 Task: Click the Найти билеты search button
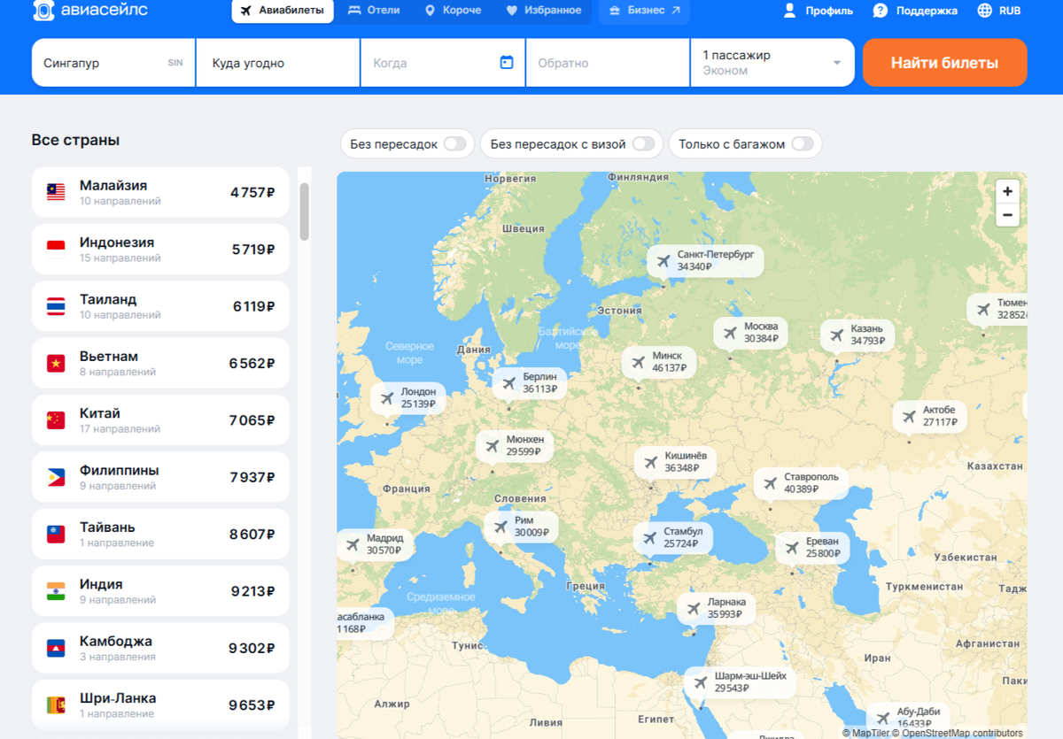944,63
